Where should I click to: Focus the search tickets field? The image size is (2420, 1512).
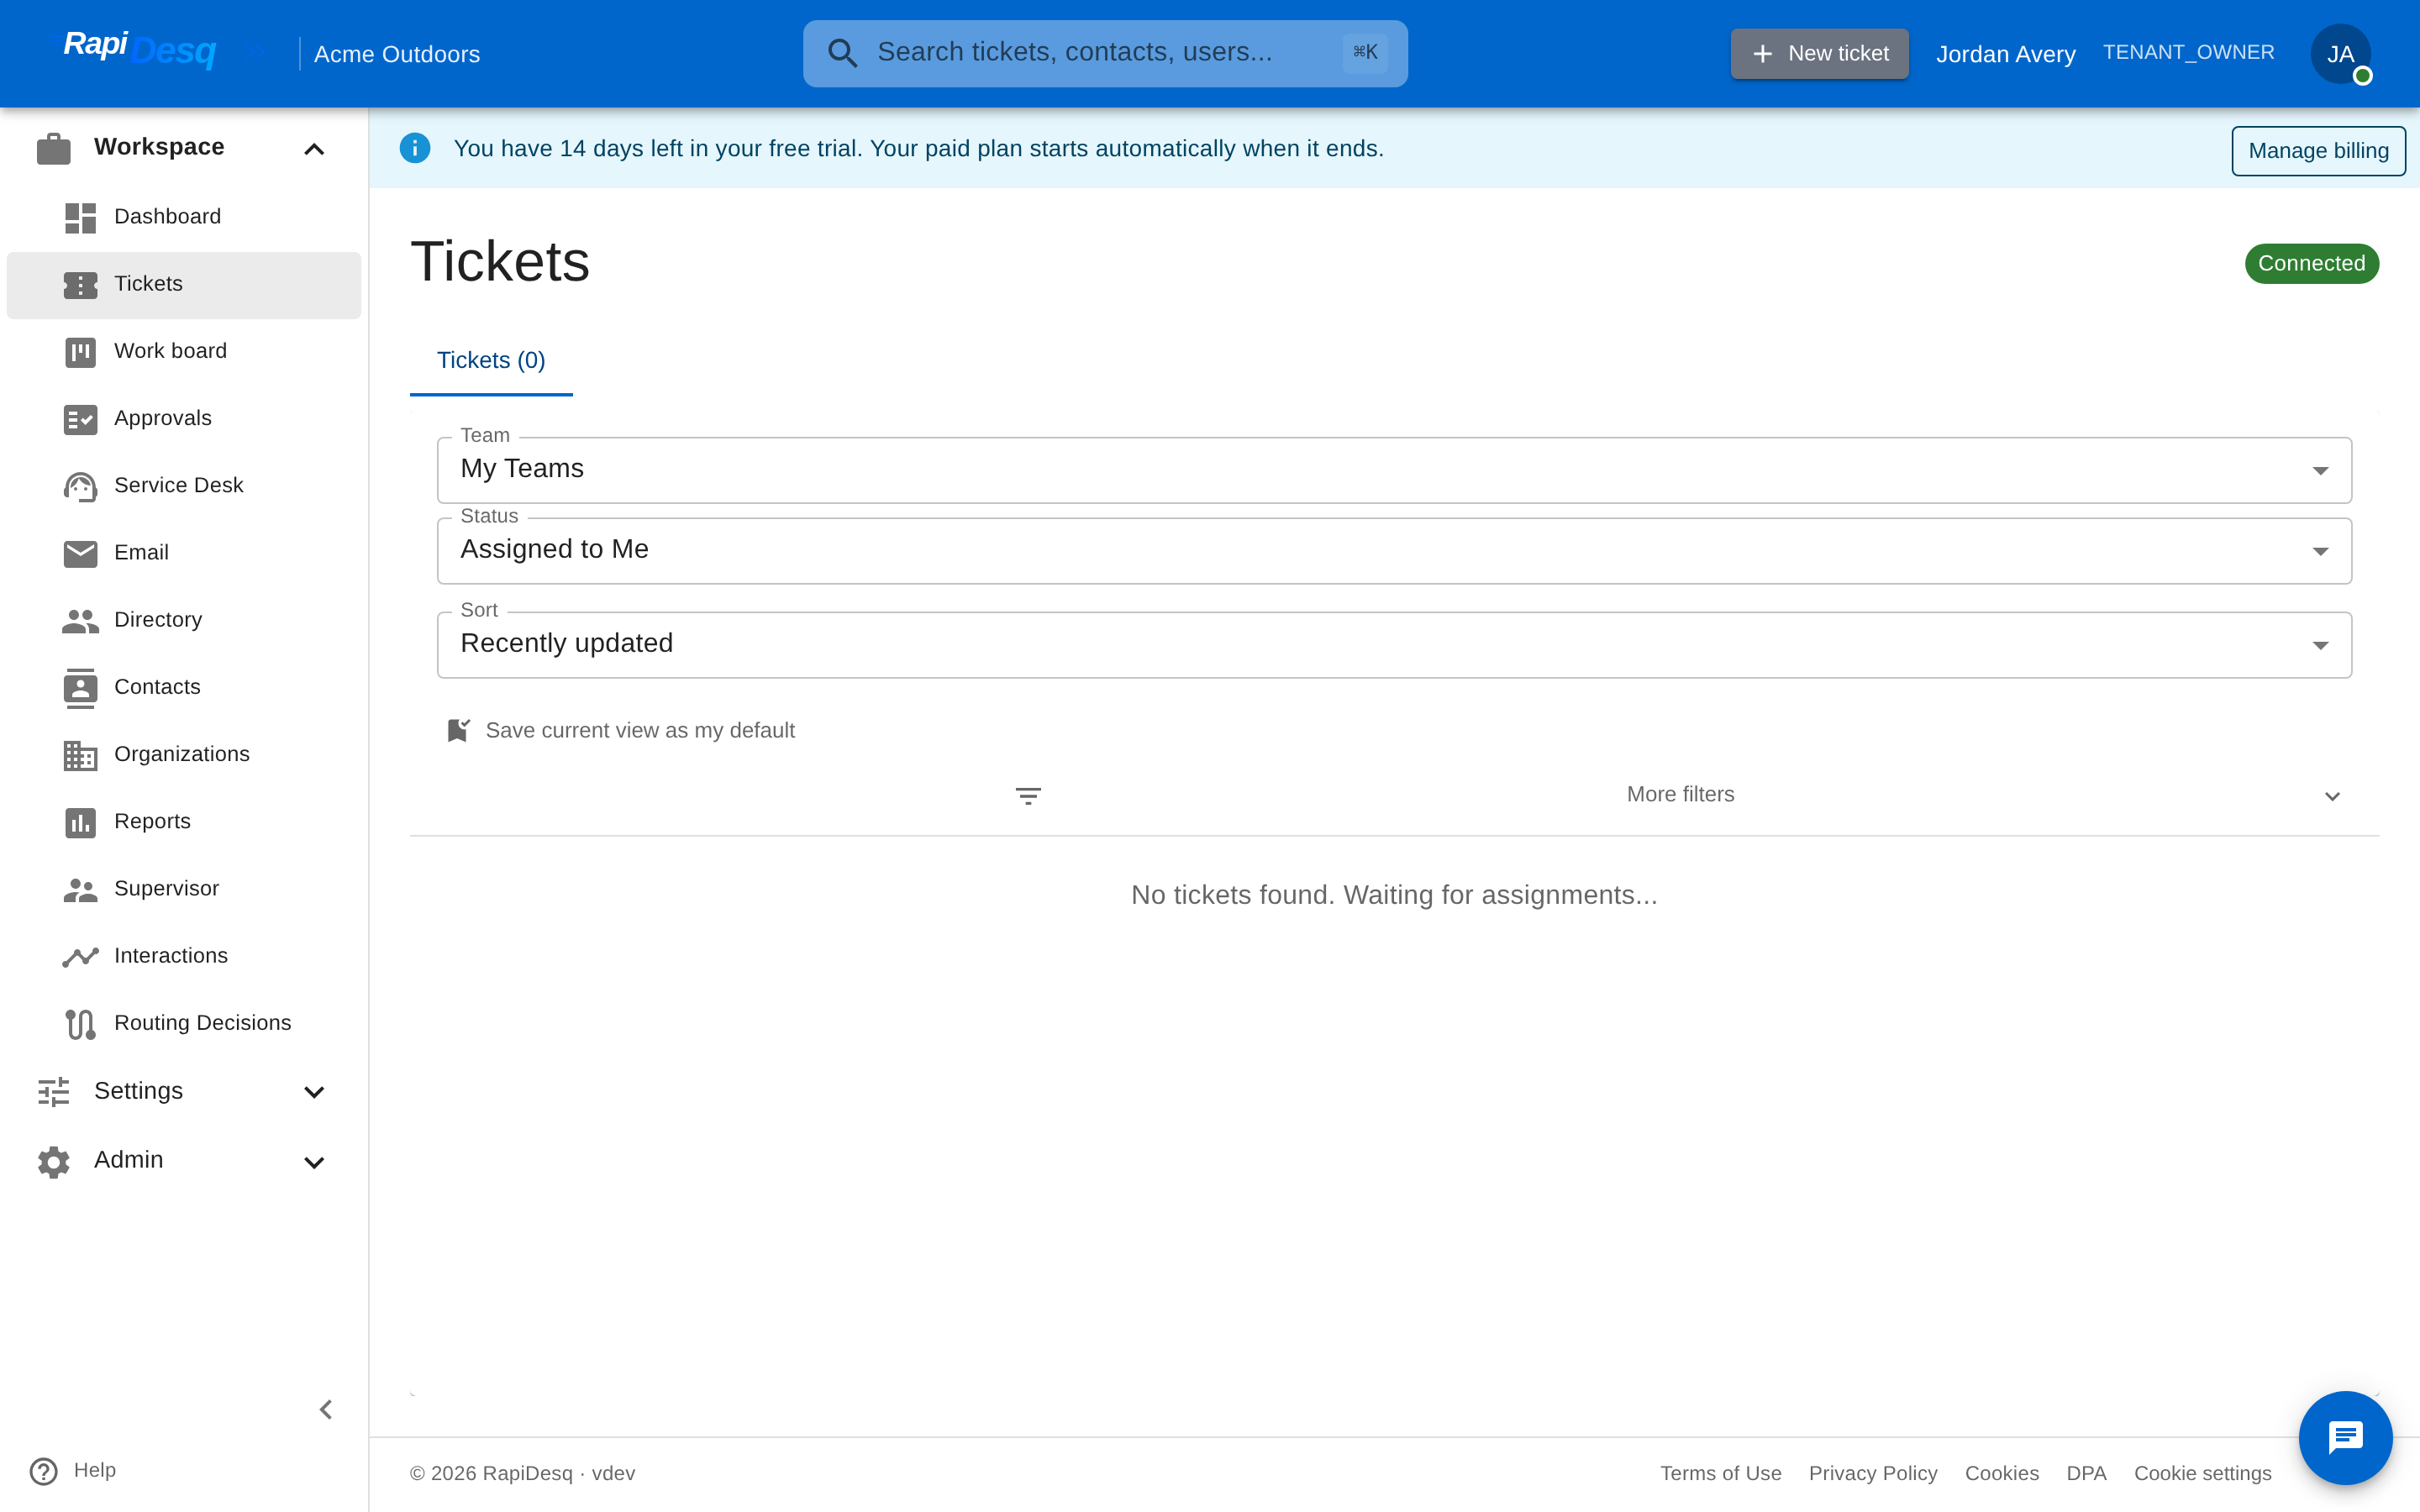[x=1105, y=53]
